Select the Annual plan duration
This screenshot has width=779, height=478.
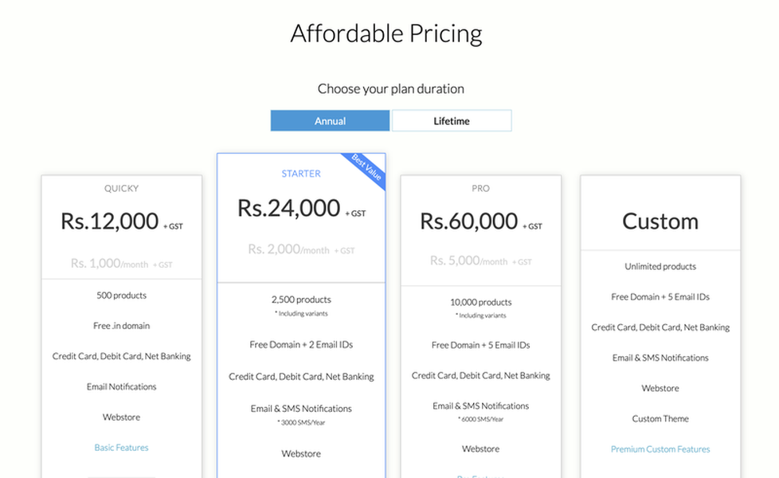point(330,121)
